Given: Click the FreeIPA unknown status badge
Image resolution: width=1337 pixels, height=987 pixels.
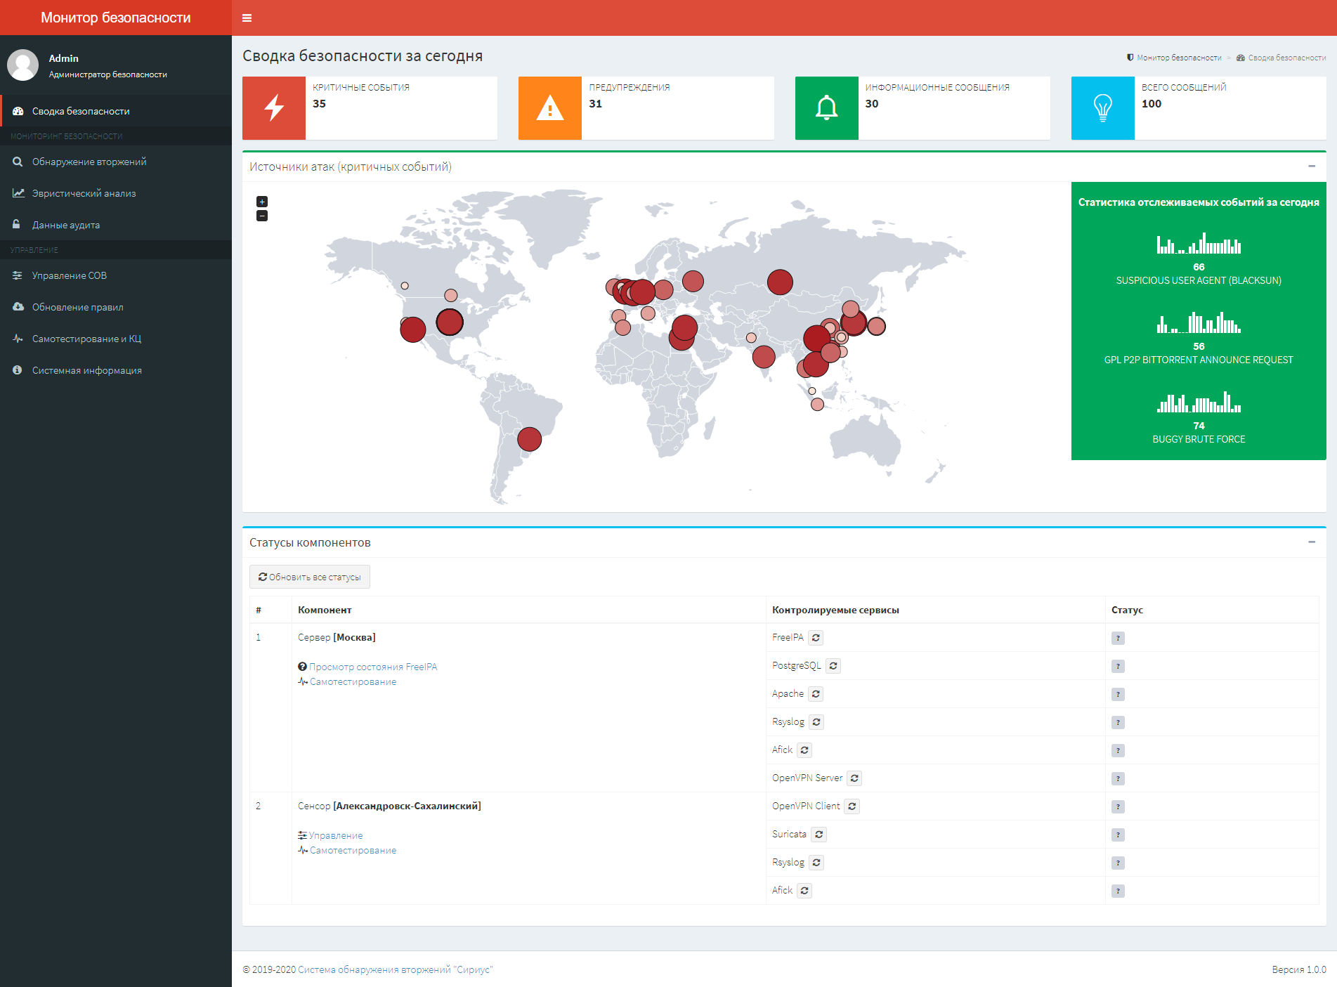Looking at the screenshot, I should [1118, 638].
